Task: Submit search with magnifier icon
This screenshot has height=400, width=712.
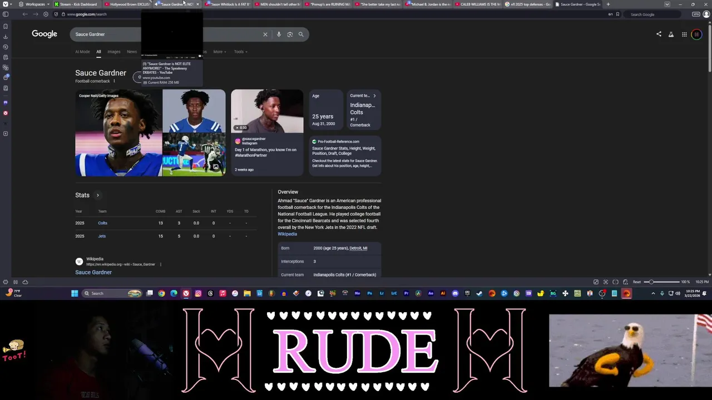Action: (301, 34)
